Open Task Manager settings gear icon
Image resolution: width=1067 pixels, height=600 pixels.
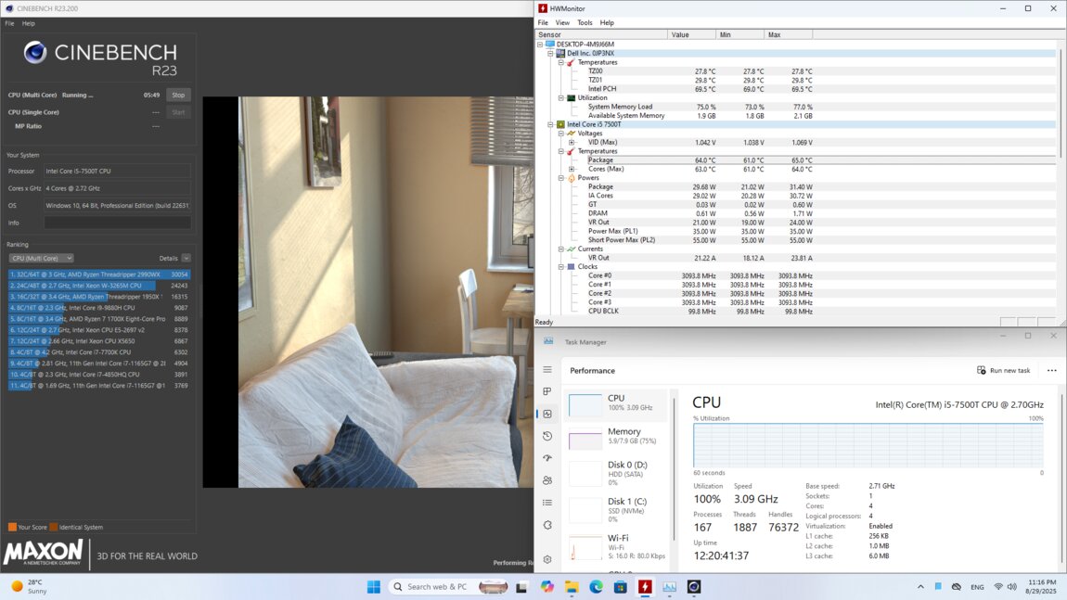[x=547, y=559]
